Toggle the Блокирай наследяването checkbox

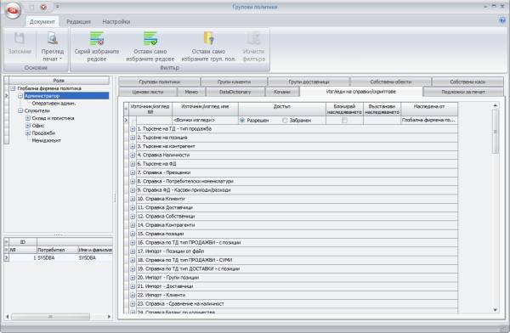point(344,121)
